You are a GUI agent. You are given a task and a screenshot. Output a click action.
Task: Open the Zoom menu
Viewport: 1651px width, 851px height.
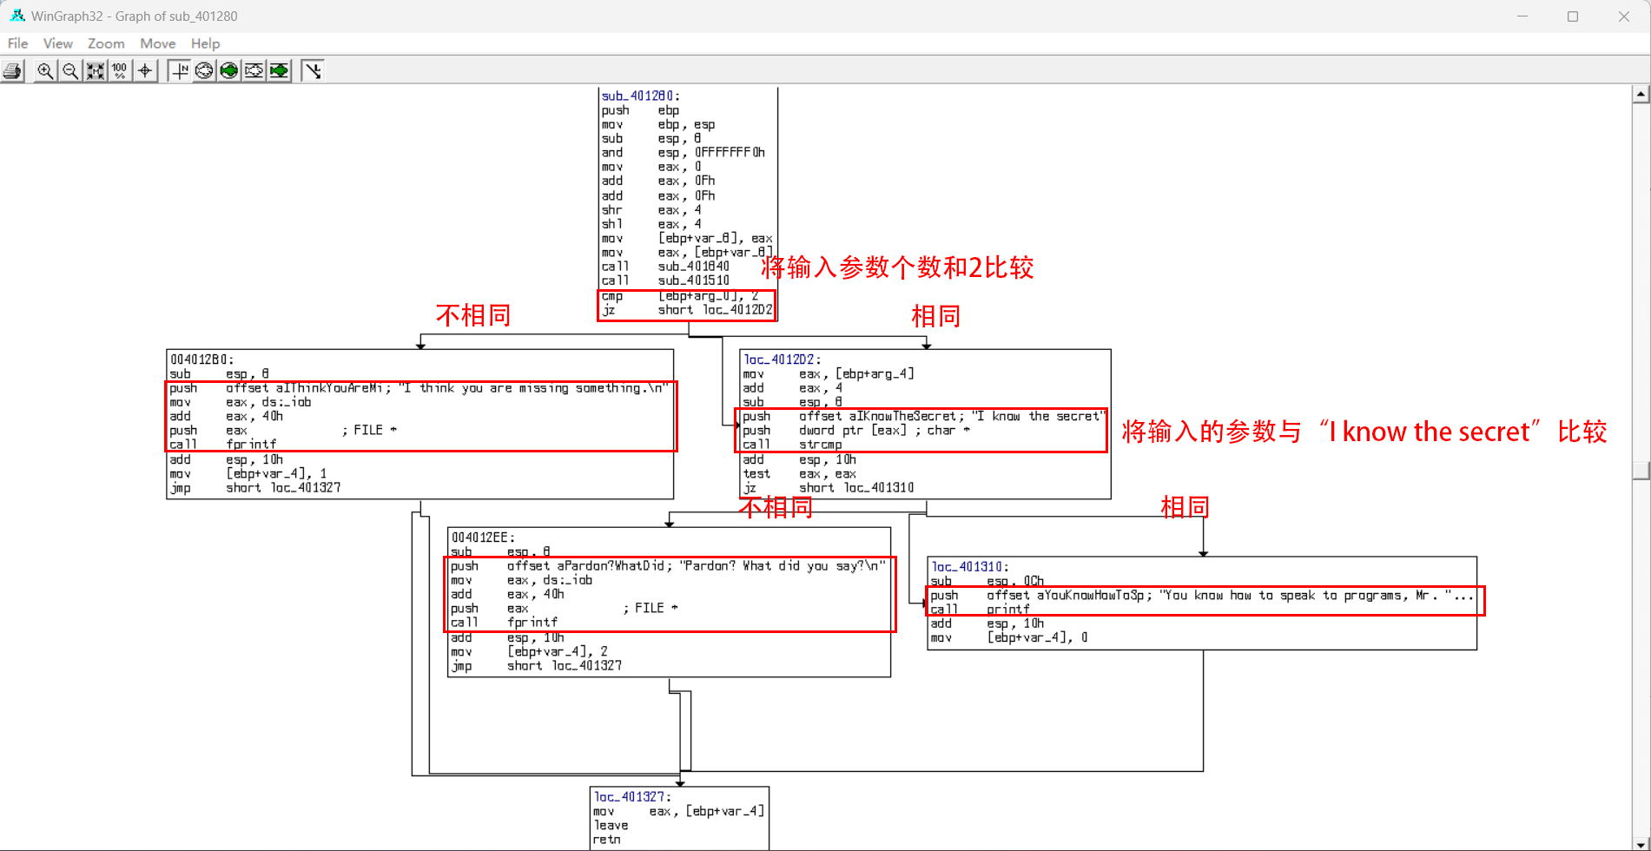tap(106, 43)
